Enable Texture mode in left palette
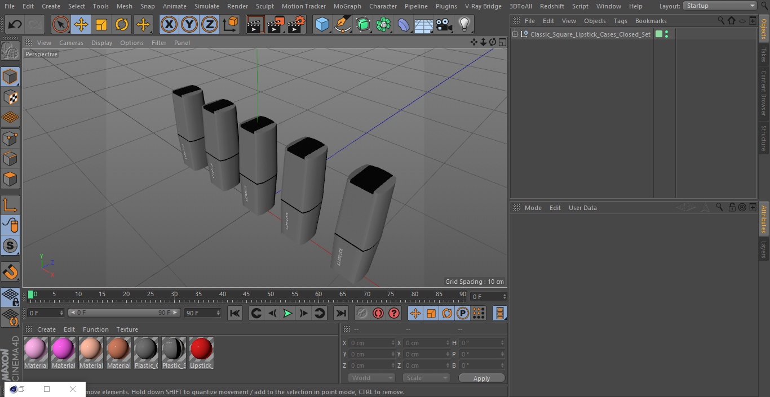This screenshot has width=770, height=397. click(10, 97)
